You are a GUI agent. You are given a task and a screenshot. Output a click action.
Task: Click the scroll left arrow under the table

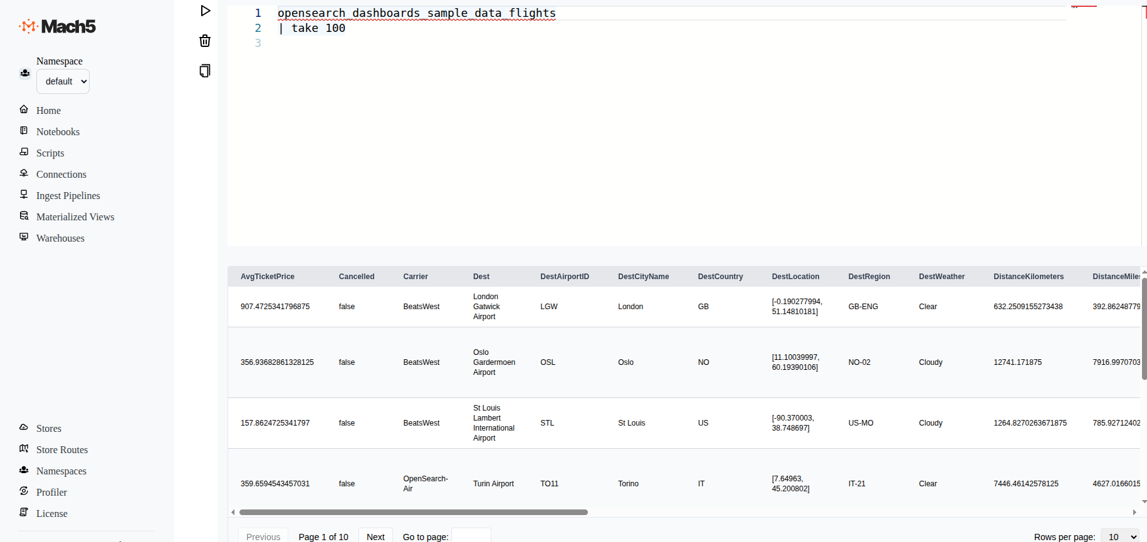(x=233, y=512)
